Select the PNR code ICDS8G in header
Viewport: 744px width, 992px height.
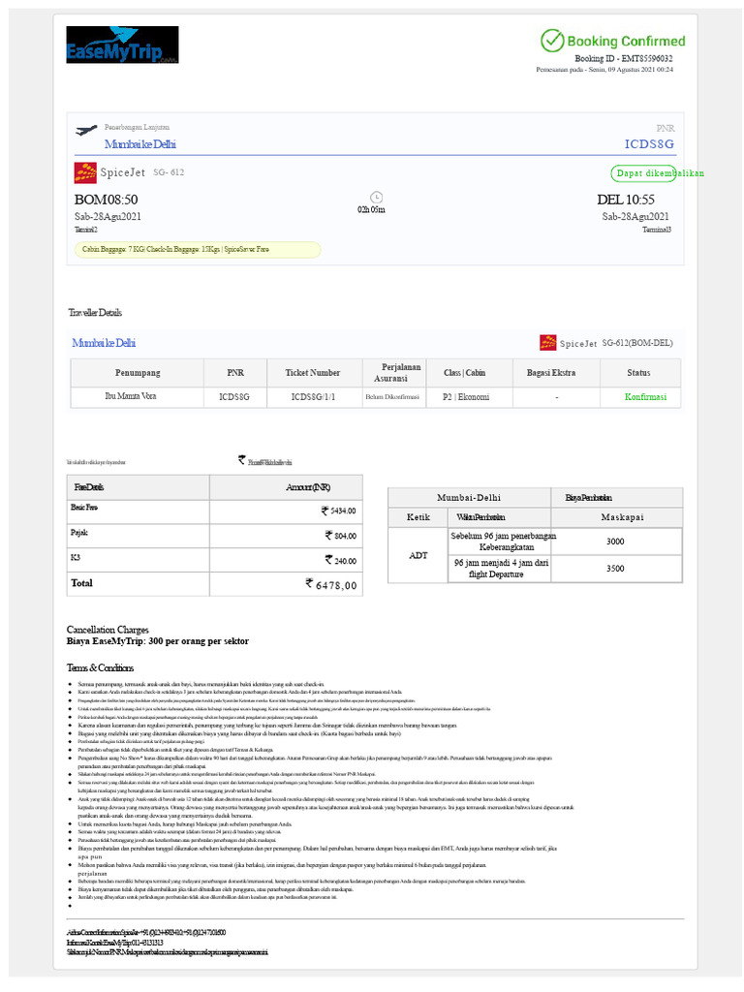(649, 144)
